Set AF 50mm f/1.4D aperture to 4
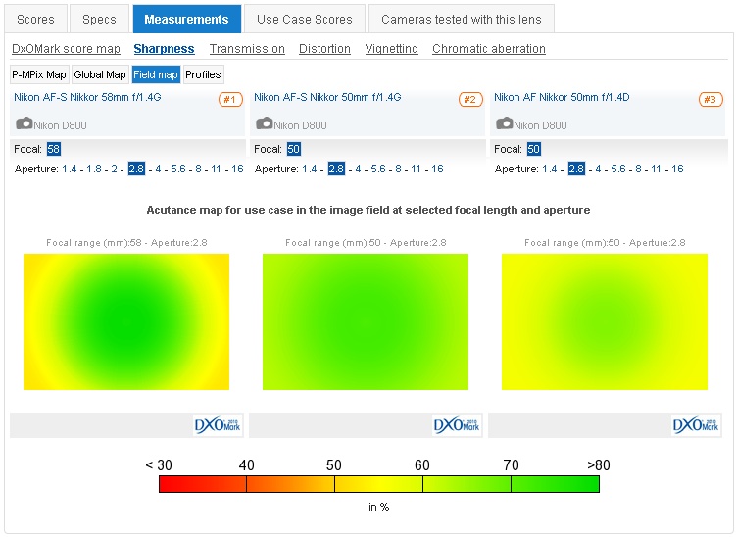This screenshot has width=736, height=537. click(598, 169)
